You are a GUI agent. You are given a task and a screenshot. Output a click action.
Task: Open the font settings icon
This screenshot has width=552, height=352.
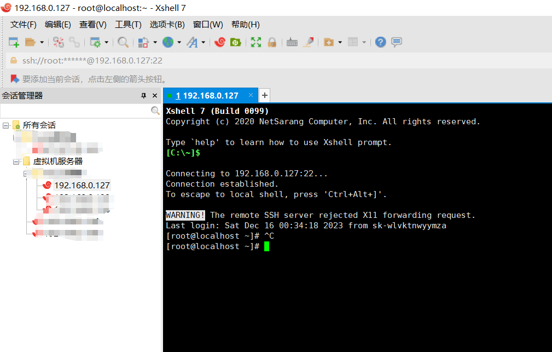pos(192,42)
